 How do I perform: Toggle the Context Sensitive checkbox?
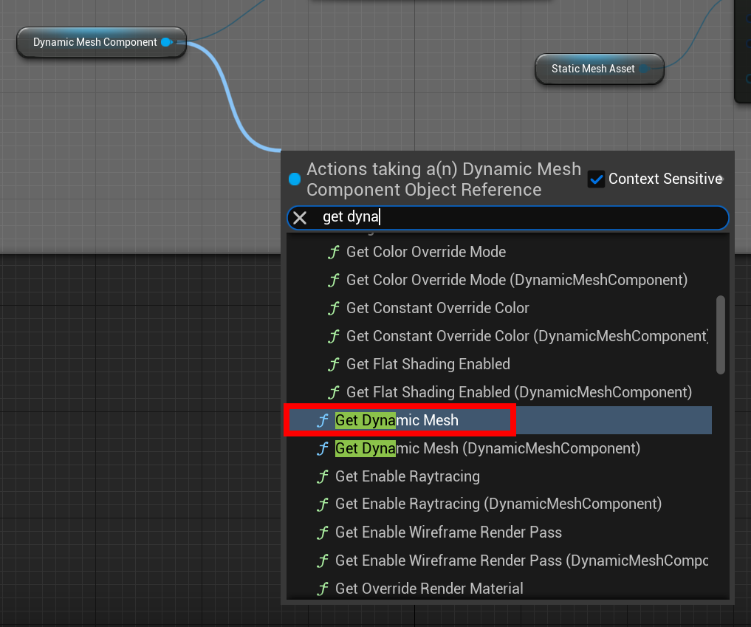click(x=597, y=179)
